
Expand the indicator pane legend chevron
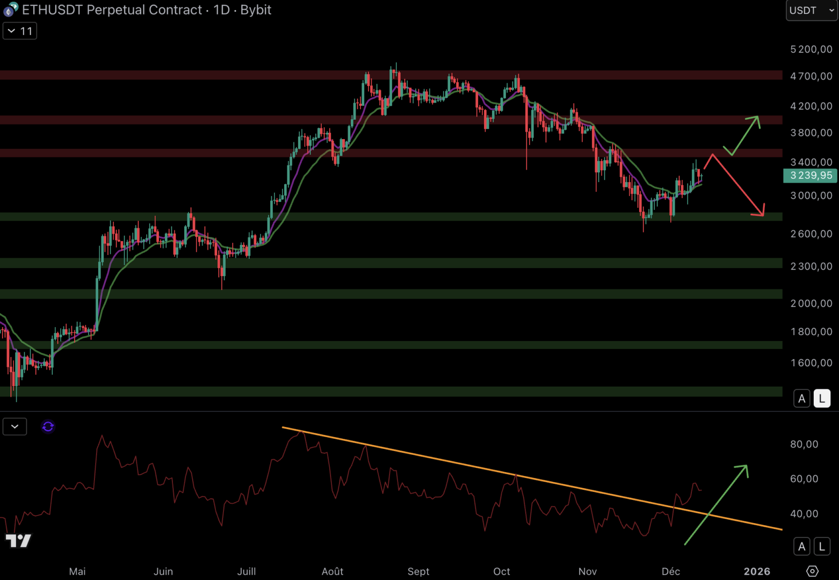(15, 426)
